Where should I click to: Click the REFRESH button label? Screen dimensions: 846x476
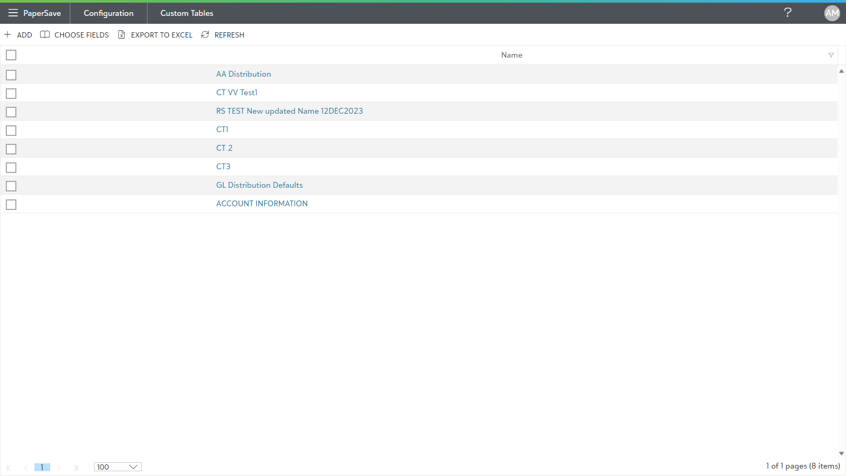229,35
